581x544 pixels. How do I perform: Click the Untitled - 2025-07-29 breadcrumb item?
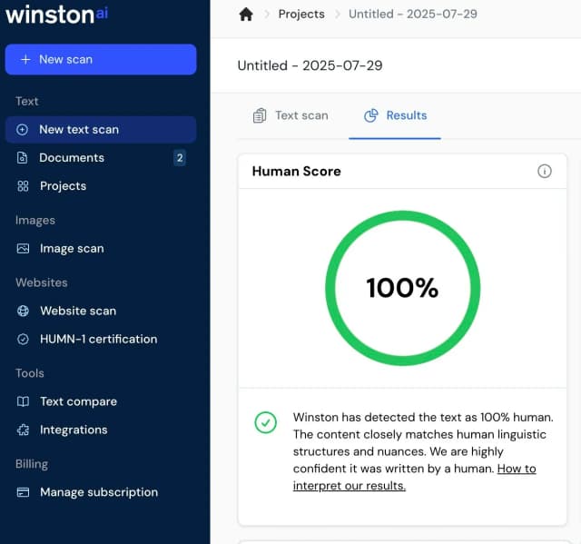413,14
